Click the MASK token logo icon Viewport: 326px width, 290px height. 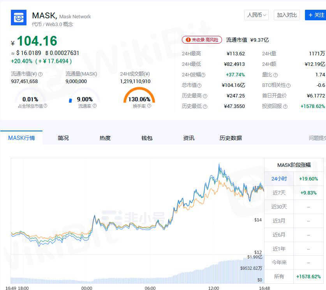click(19, 18)
